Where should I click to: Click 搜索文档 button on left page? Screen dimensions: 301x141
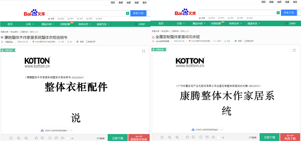138,13
